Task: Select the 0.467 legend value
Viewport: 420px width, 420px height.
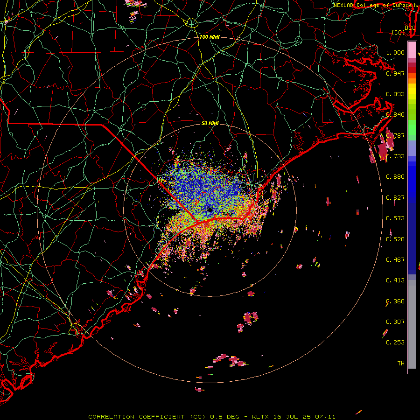Action: pos(395,260)
